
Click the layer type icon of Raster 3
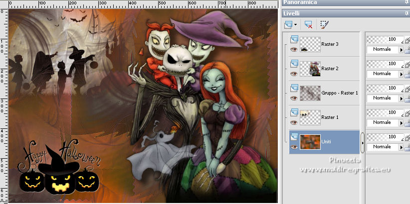(294, 39)
